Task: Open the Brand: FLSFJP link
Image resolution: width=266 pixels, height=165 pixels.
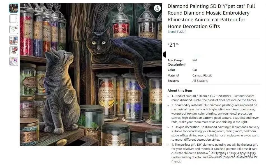Action: pyautogui.click(x=177, y=32)
